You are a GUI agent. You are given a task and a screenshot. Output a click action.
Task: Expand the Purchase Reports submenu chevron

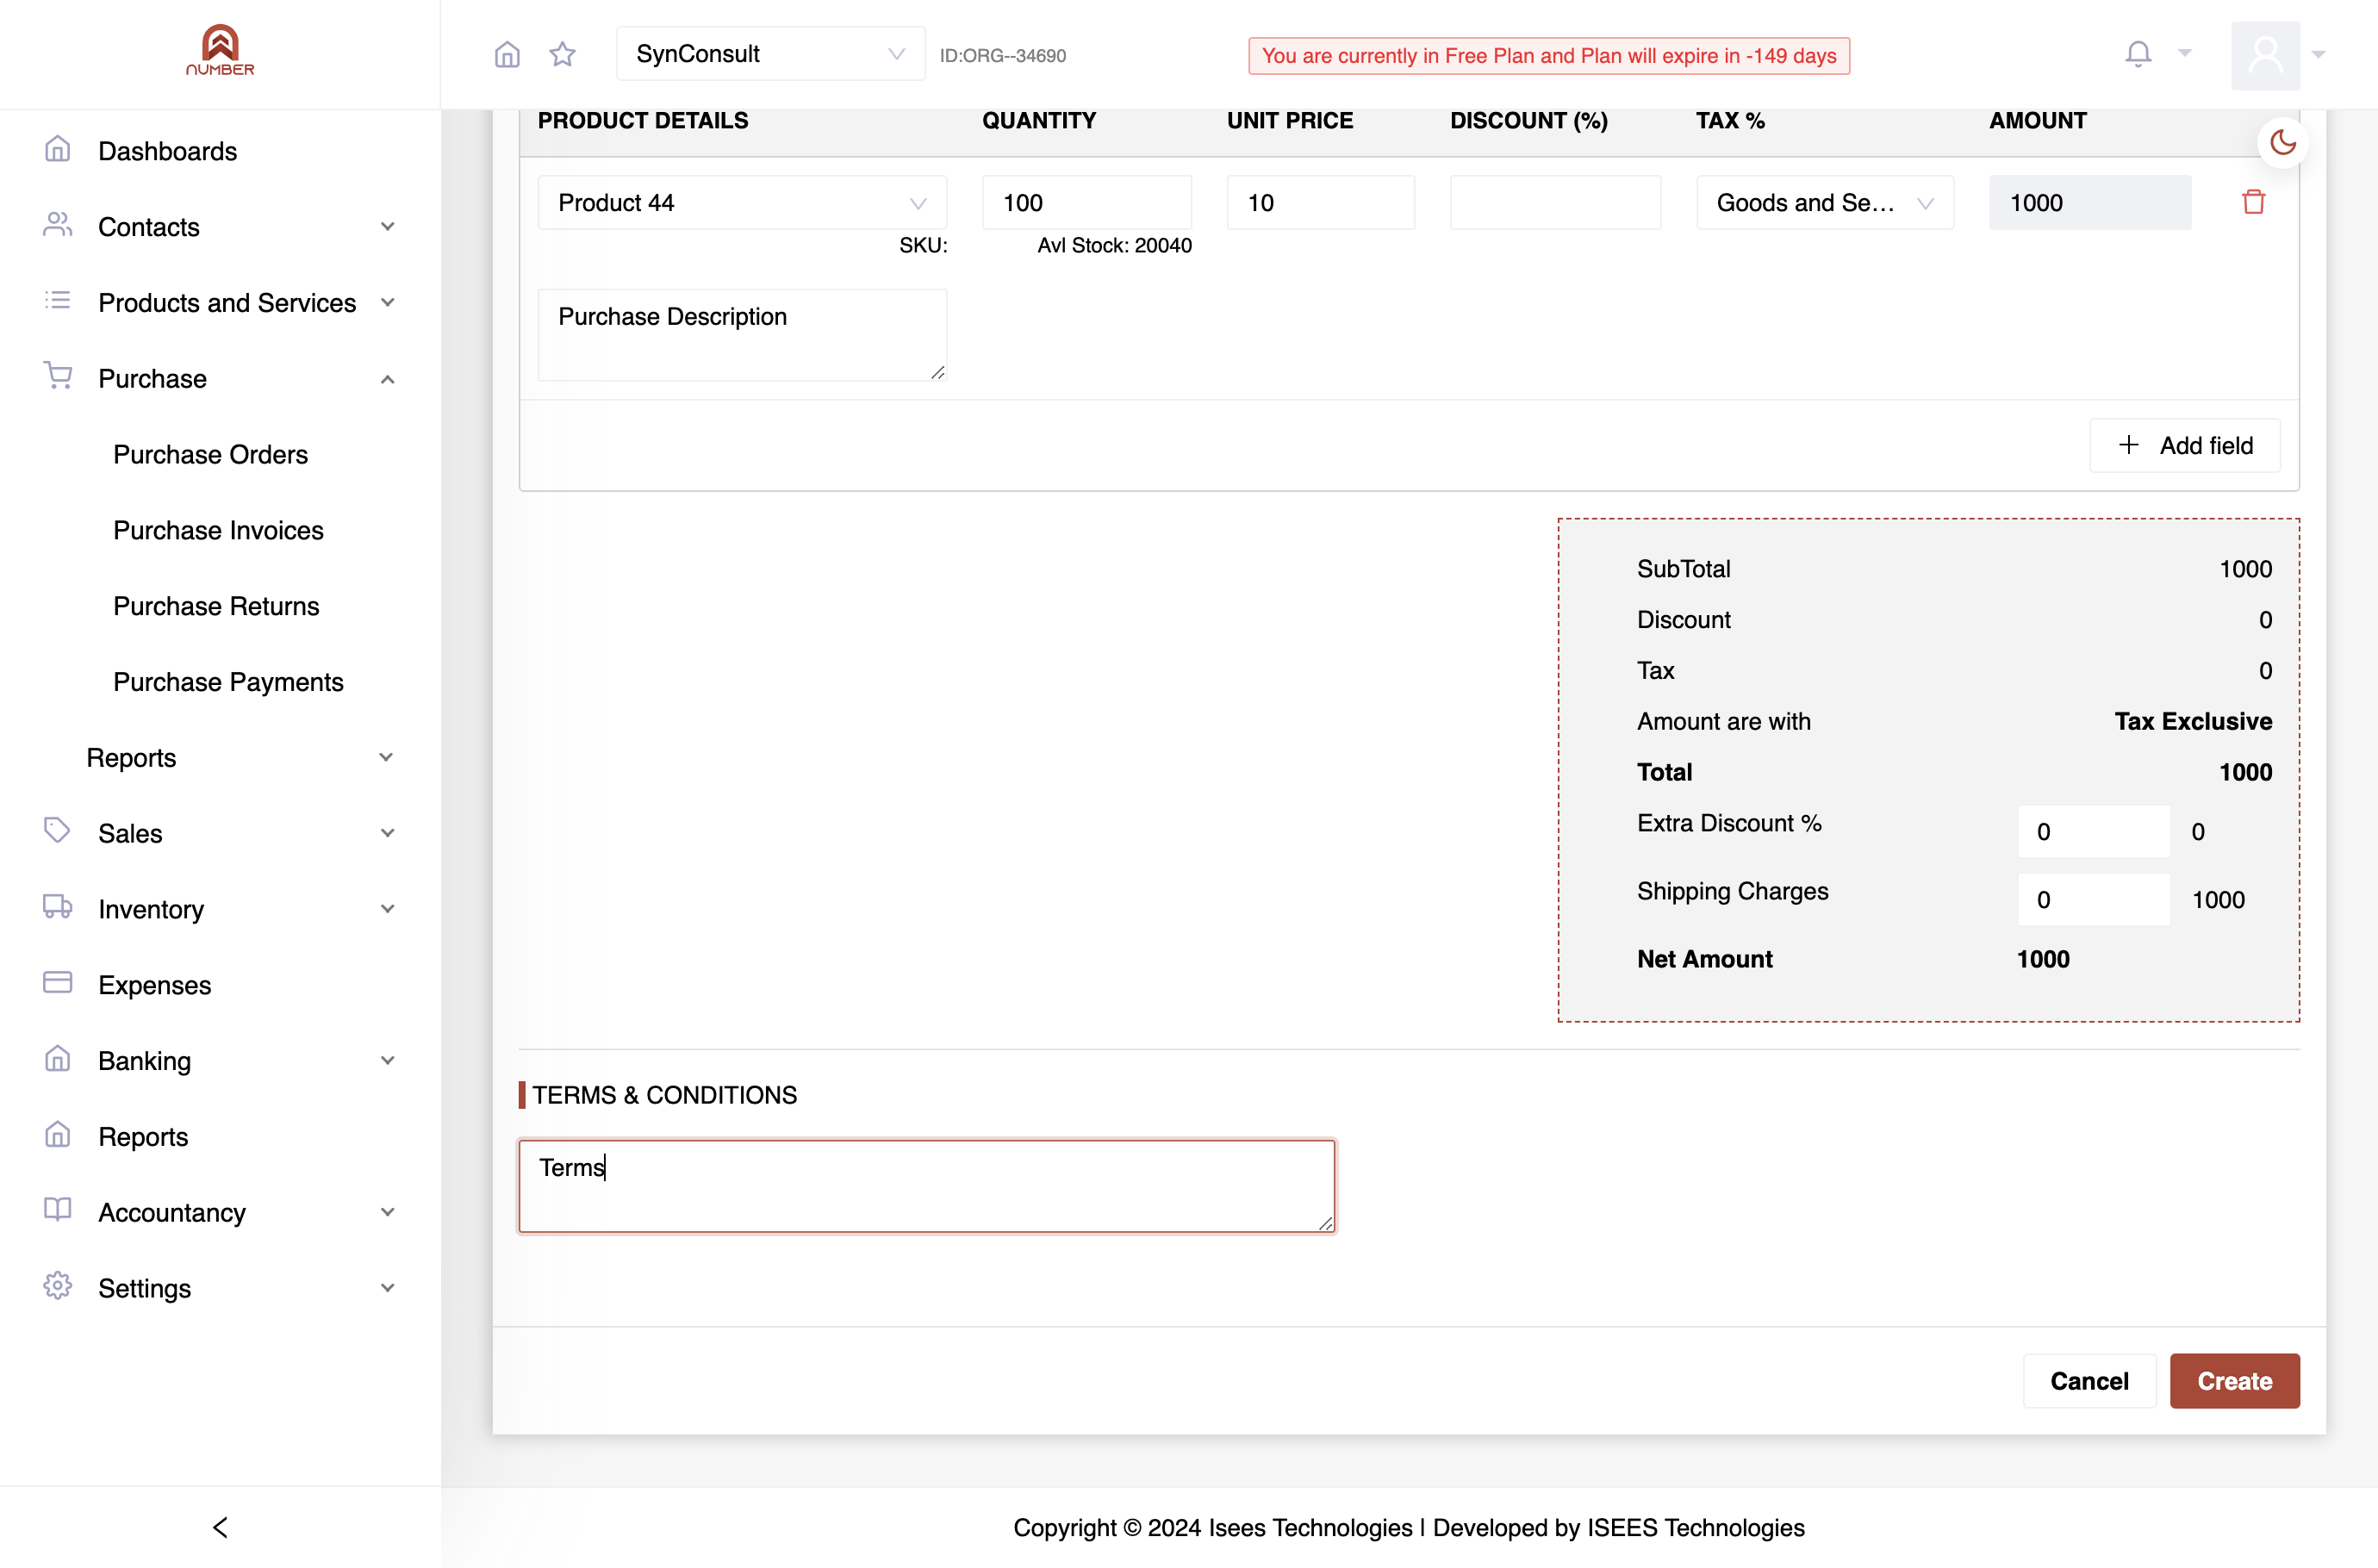point(386,757)
